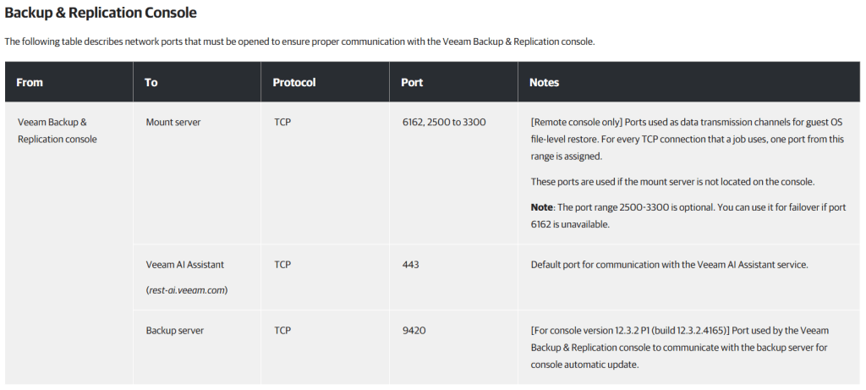Click the 6162, 2500 to 3300 port value
Image resolution: width=866 pixels, height=390 pixels.
[444, 123]
